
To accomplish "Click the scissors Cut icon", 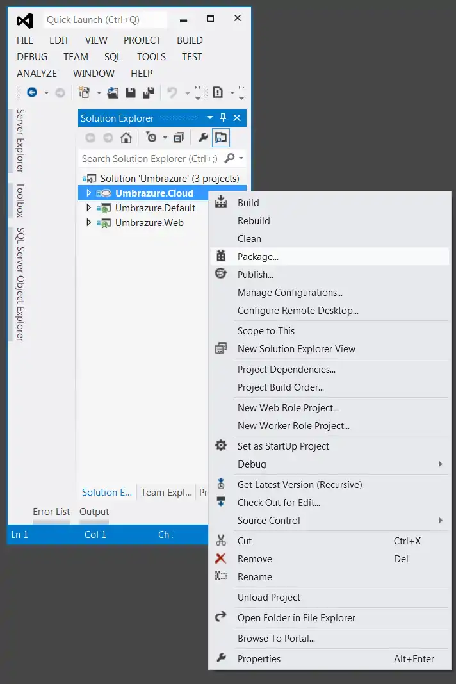I will click(x=221, y=541).
